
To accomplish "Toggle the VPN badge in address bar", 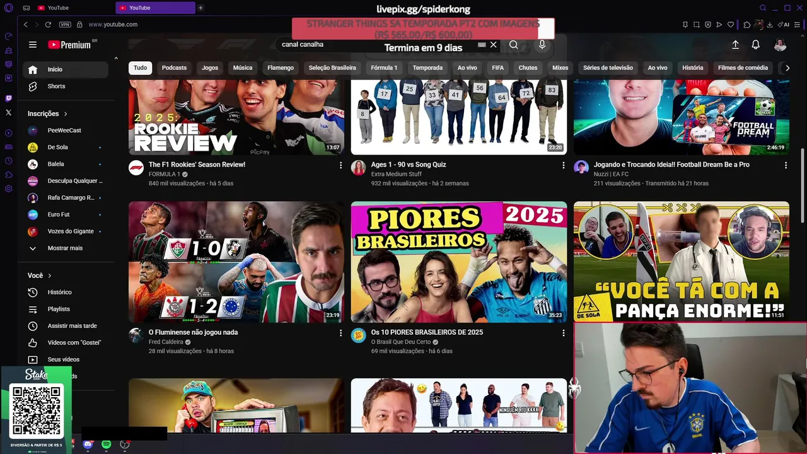I will pos(65,25).
